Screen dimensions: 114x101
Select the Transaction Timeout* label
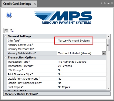pyautogui.click(x=20, y=66)
